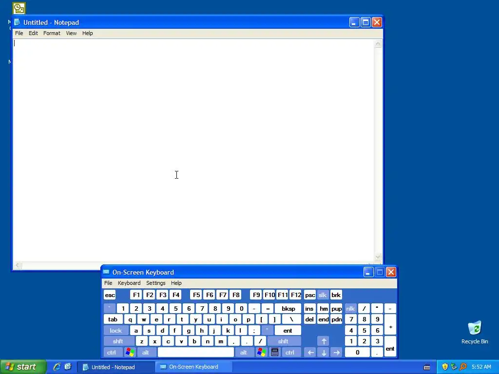Click the brk key

pos(336,295)
